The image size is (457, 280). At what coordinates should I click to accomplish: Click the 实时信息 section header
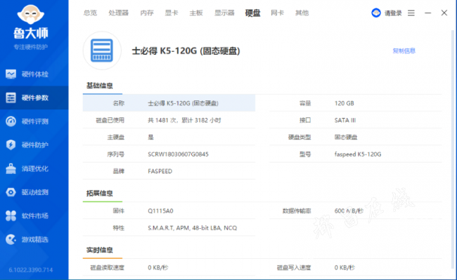click(x=99, y=250)
